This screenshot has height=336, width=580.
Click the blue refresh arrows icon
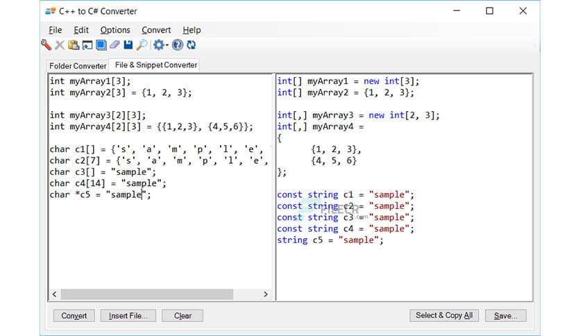191,45
